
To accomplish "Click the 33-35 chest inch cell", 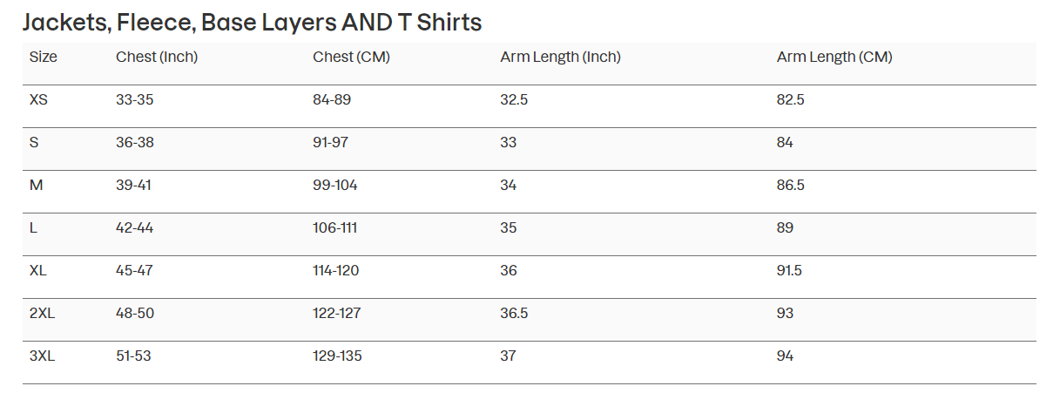I will point(134,100).
